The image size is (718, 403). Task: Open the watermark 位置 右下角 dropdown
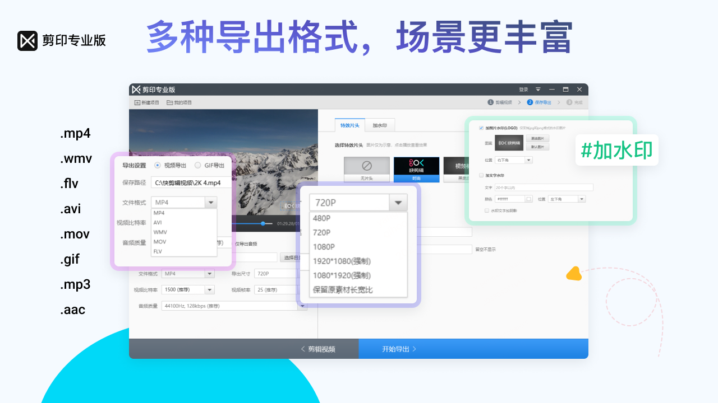513,160
